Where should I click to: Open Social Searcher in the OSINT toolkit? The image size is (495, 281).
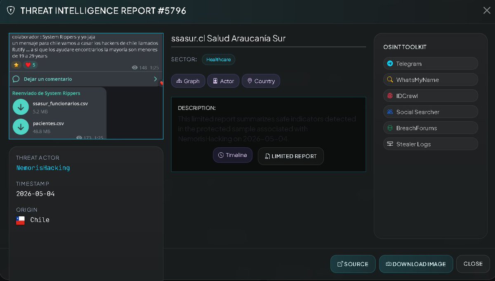431,112
